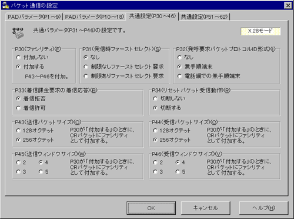The image size is (294, 219).
Task: Click the P45(送信ウィンドウサイズ)(W) label
Action: (51, 154)
